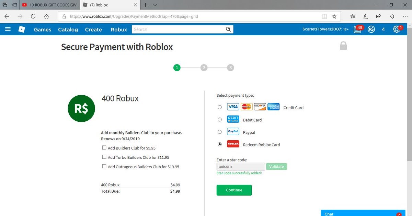Image resolution: width=412 pixels, height=216 pixels.
Task: Open the browser more options menu
Action: pyautogui.click(x=405, y=16)
